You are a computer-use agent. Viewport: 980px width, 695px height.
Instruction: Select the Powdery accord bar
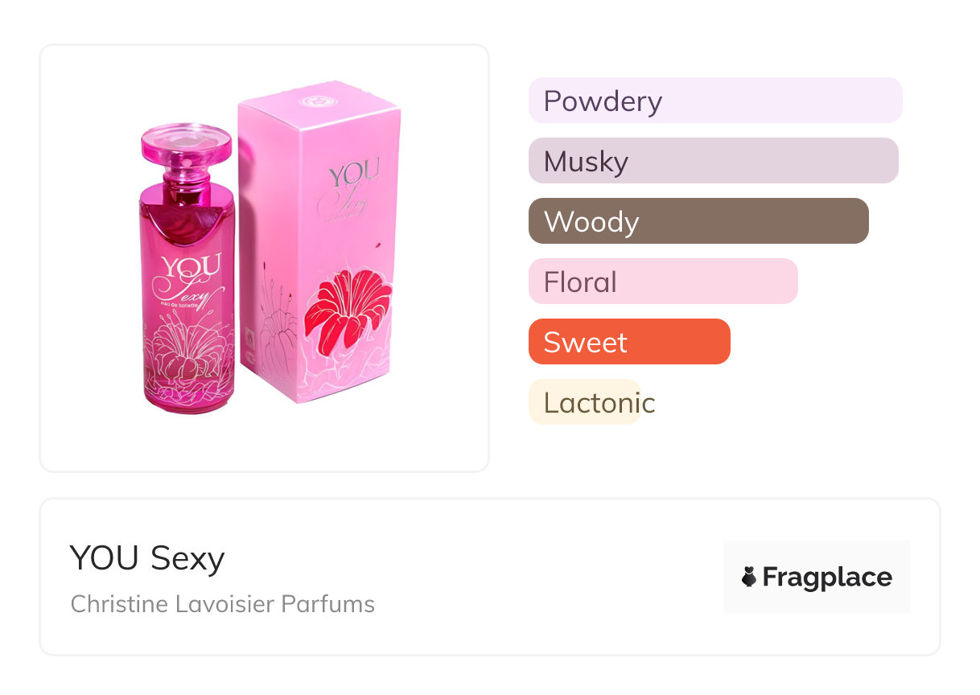coord(714,101)
